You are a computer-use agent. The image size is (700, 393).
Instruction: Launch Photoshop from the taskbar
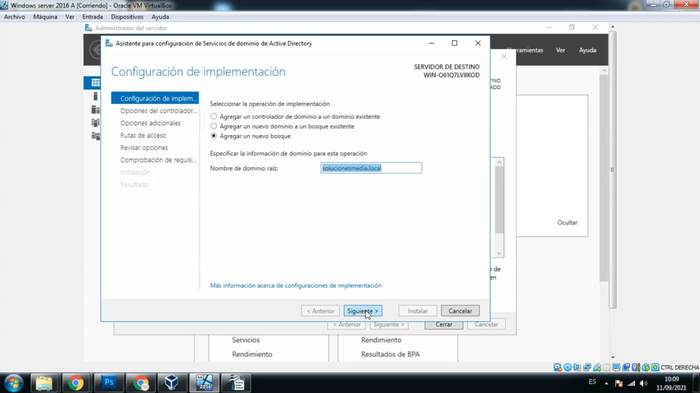(x=109, y=382)
